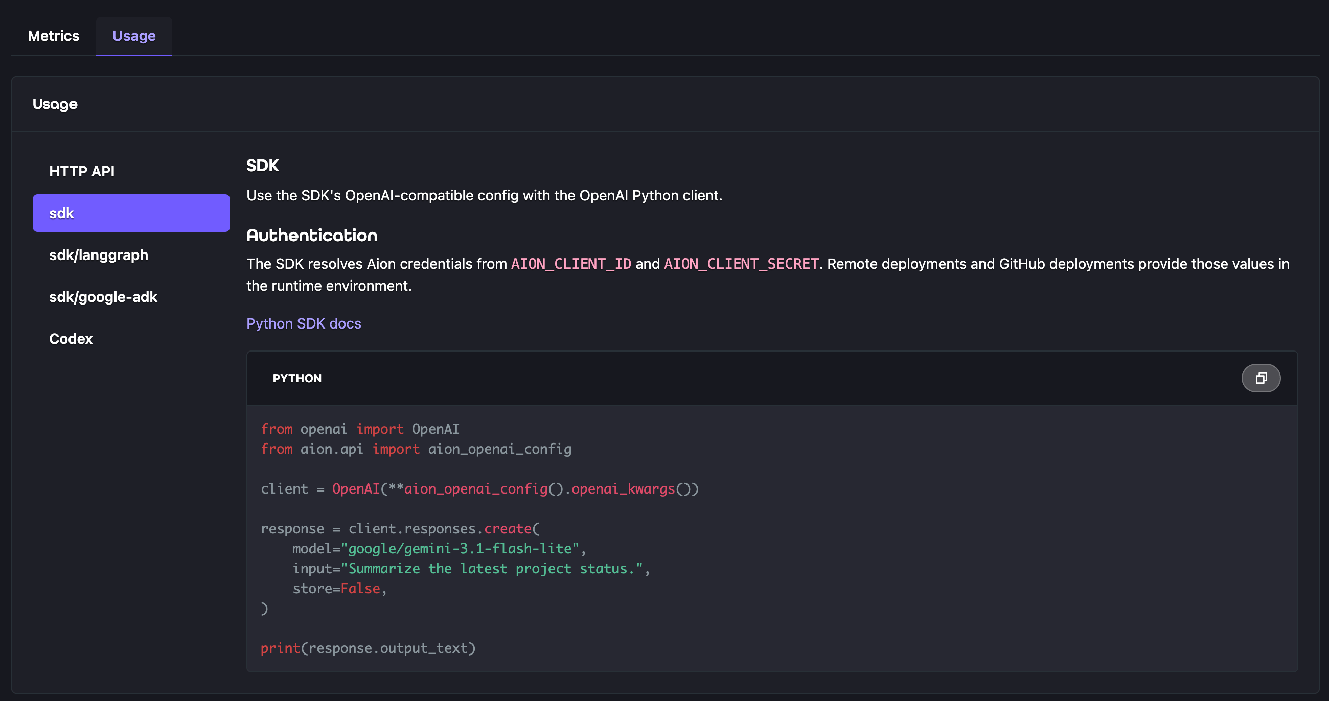Click the AION_CLIENT_ID inline code

click(x=571, y=264)
